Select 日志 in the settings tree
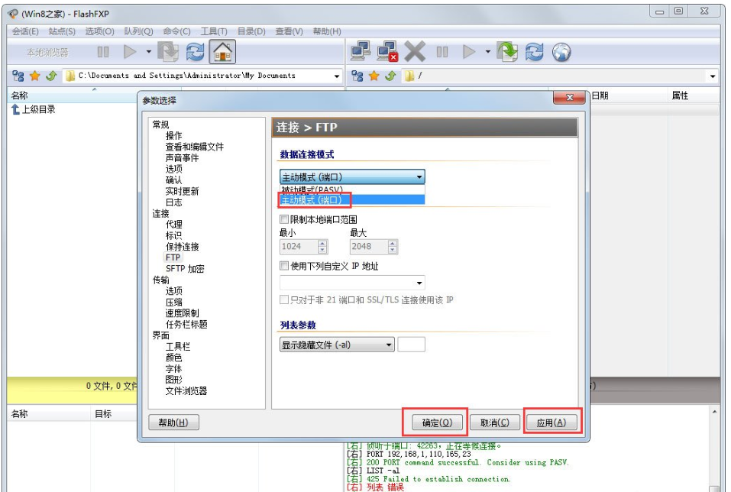 (173, 202)
